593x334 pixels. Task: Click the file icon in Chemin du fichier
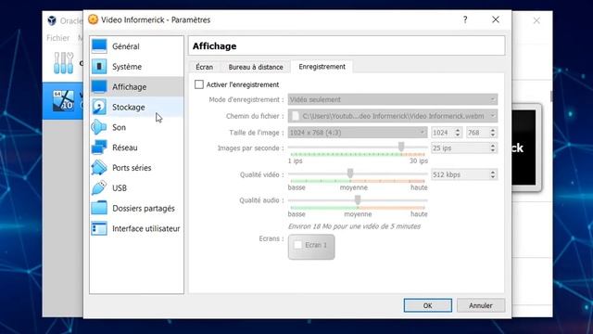tap(296, 116)
